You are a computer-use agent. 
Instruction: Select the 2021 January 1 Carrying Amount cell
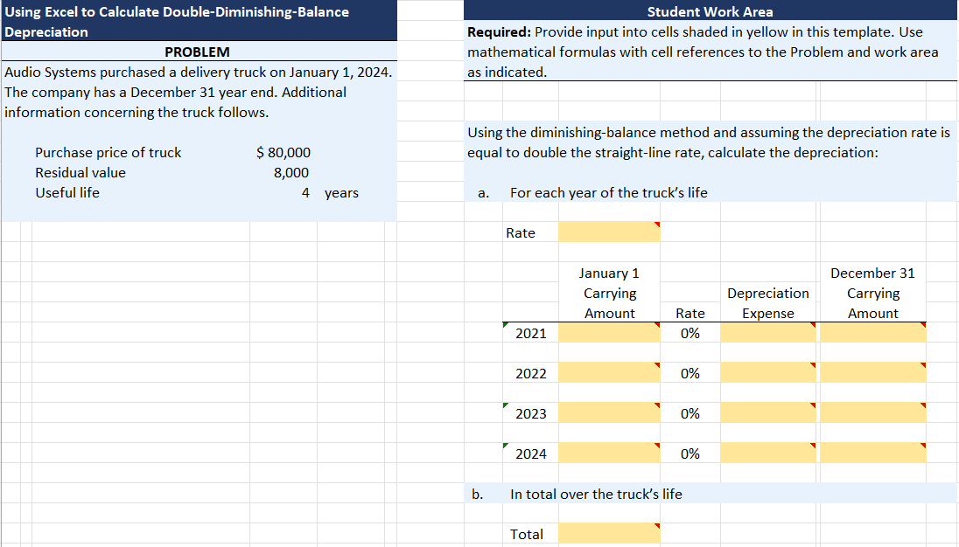(x=608, y=332)
